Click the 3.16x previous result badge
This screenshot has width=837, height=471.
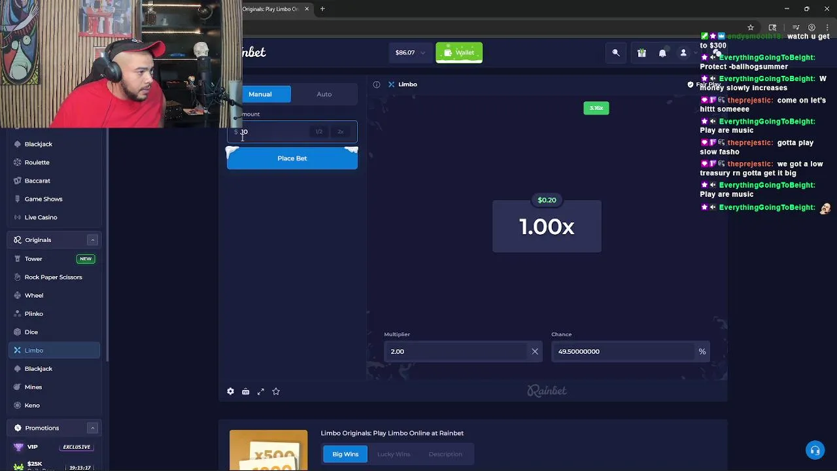tap(596, 108)
